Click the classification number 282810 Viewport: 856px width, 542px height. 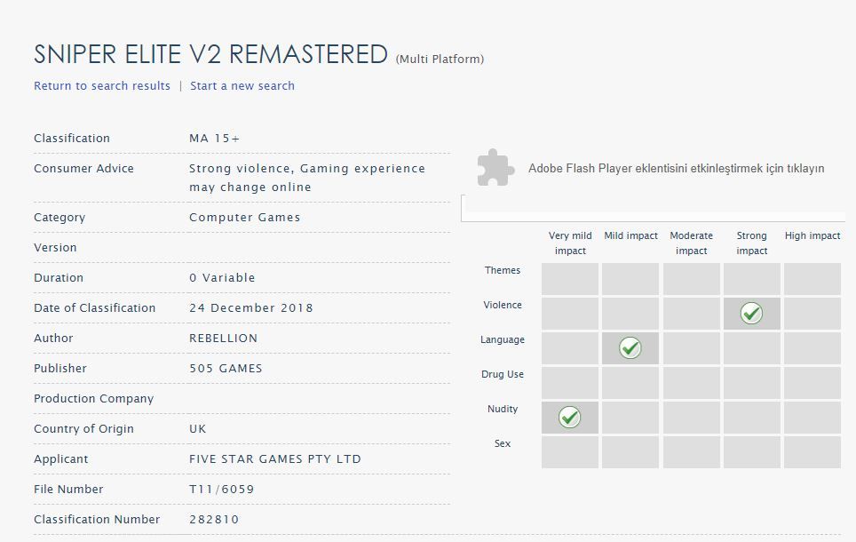click(x=214, y=519)
